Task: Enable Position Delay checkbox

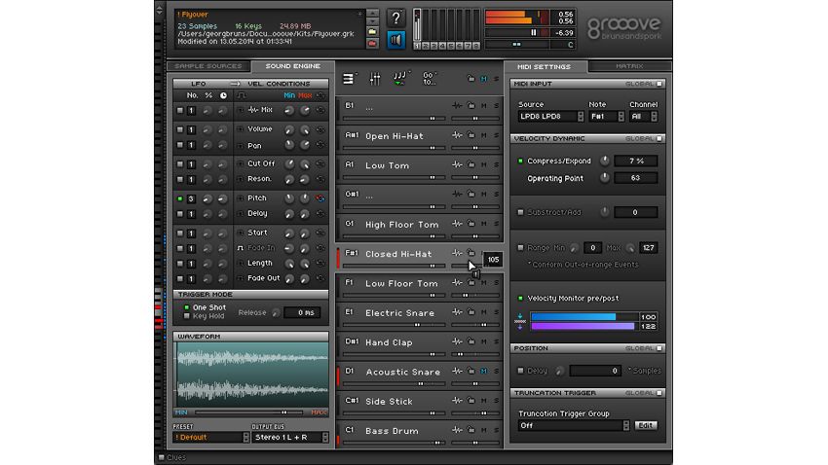Action: (520, 371)
